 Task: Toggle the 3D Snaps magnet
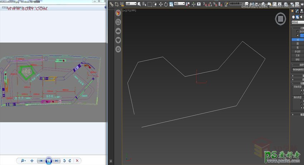[x=205, y=4]
